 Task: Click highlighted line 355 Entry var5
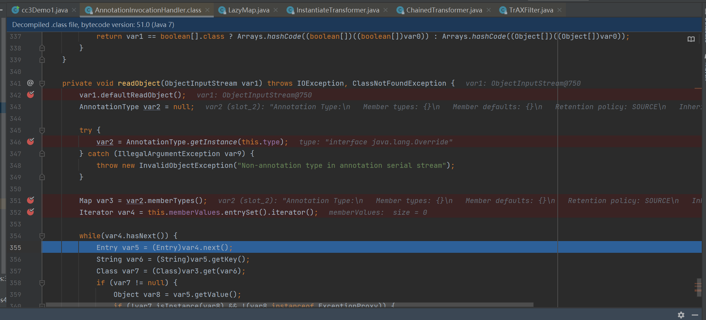(x=371, y=247)
